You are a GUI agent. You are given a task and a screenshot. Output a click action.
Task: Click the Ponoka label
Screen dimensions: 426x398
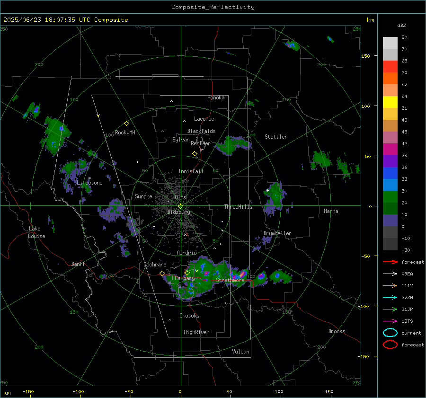216,97
